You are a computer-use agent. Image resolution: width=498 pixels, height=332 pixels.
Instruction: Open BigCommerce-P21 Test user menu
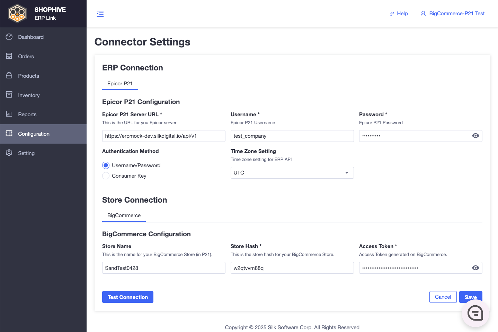[452, 14]
